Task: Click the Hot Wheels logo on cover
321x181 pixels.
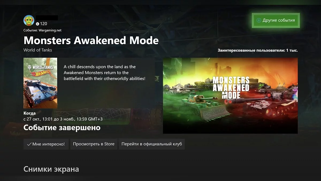Action: [40, 73]
